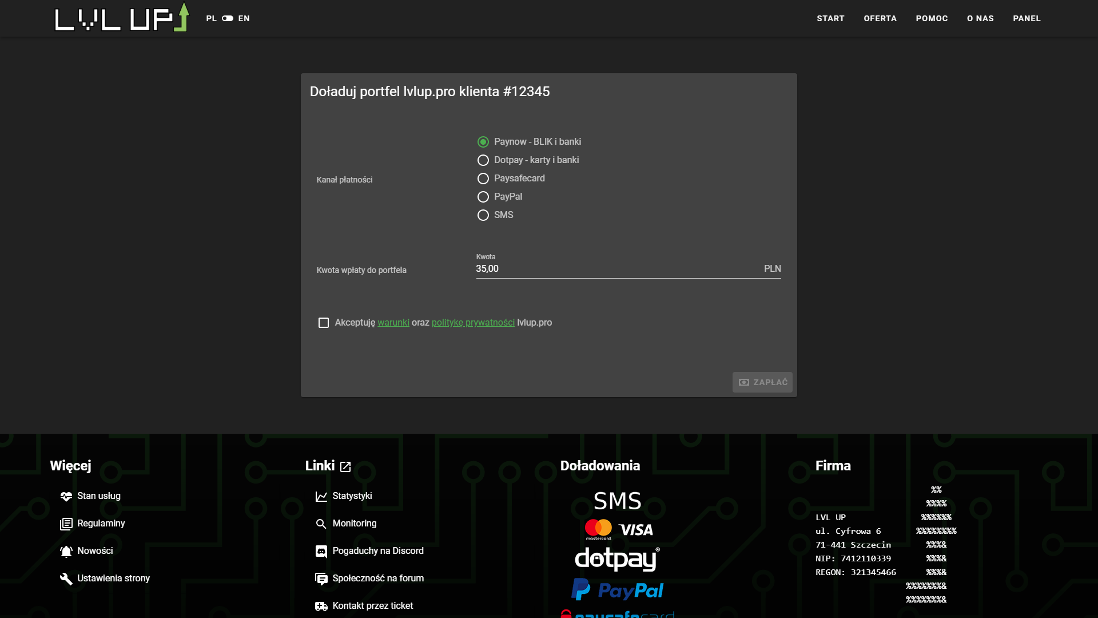
Task: Check the accept terms checkbox
Action: (x=324, y=323)
